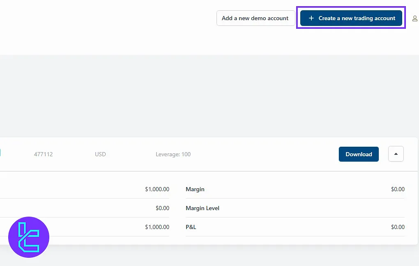This screenshot has width=419, height=266.
Task: Click the plus icon for new trading account
Action: (x=311, y=18)
